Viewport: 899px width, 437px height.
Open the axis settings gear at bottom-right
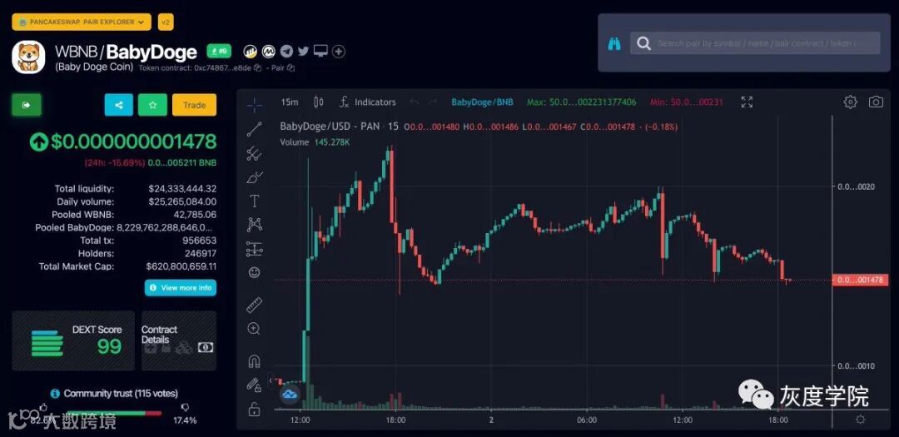tap(860, 420)
